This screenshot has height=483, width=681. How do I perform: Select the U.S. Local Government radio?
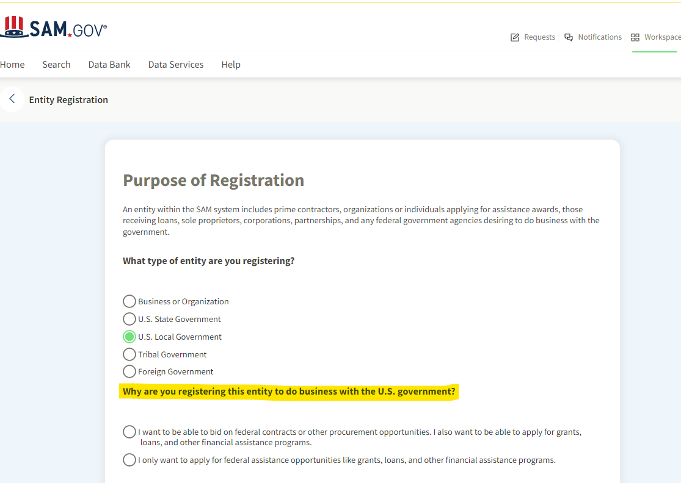coord(129,337)
